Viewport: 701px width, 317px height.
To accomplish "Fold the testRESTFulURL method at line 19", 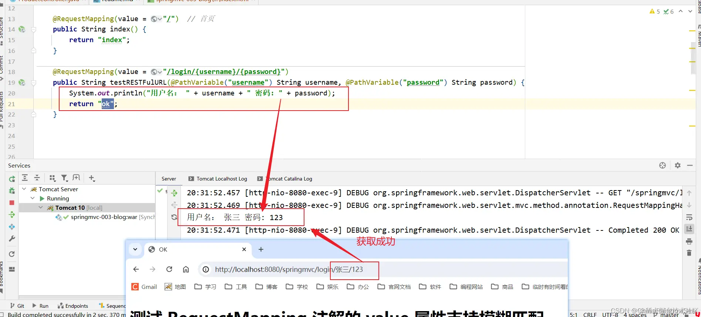I will 34,82.
